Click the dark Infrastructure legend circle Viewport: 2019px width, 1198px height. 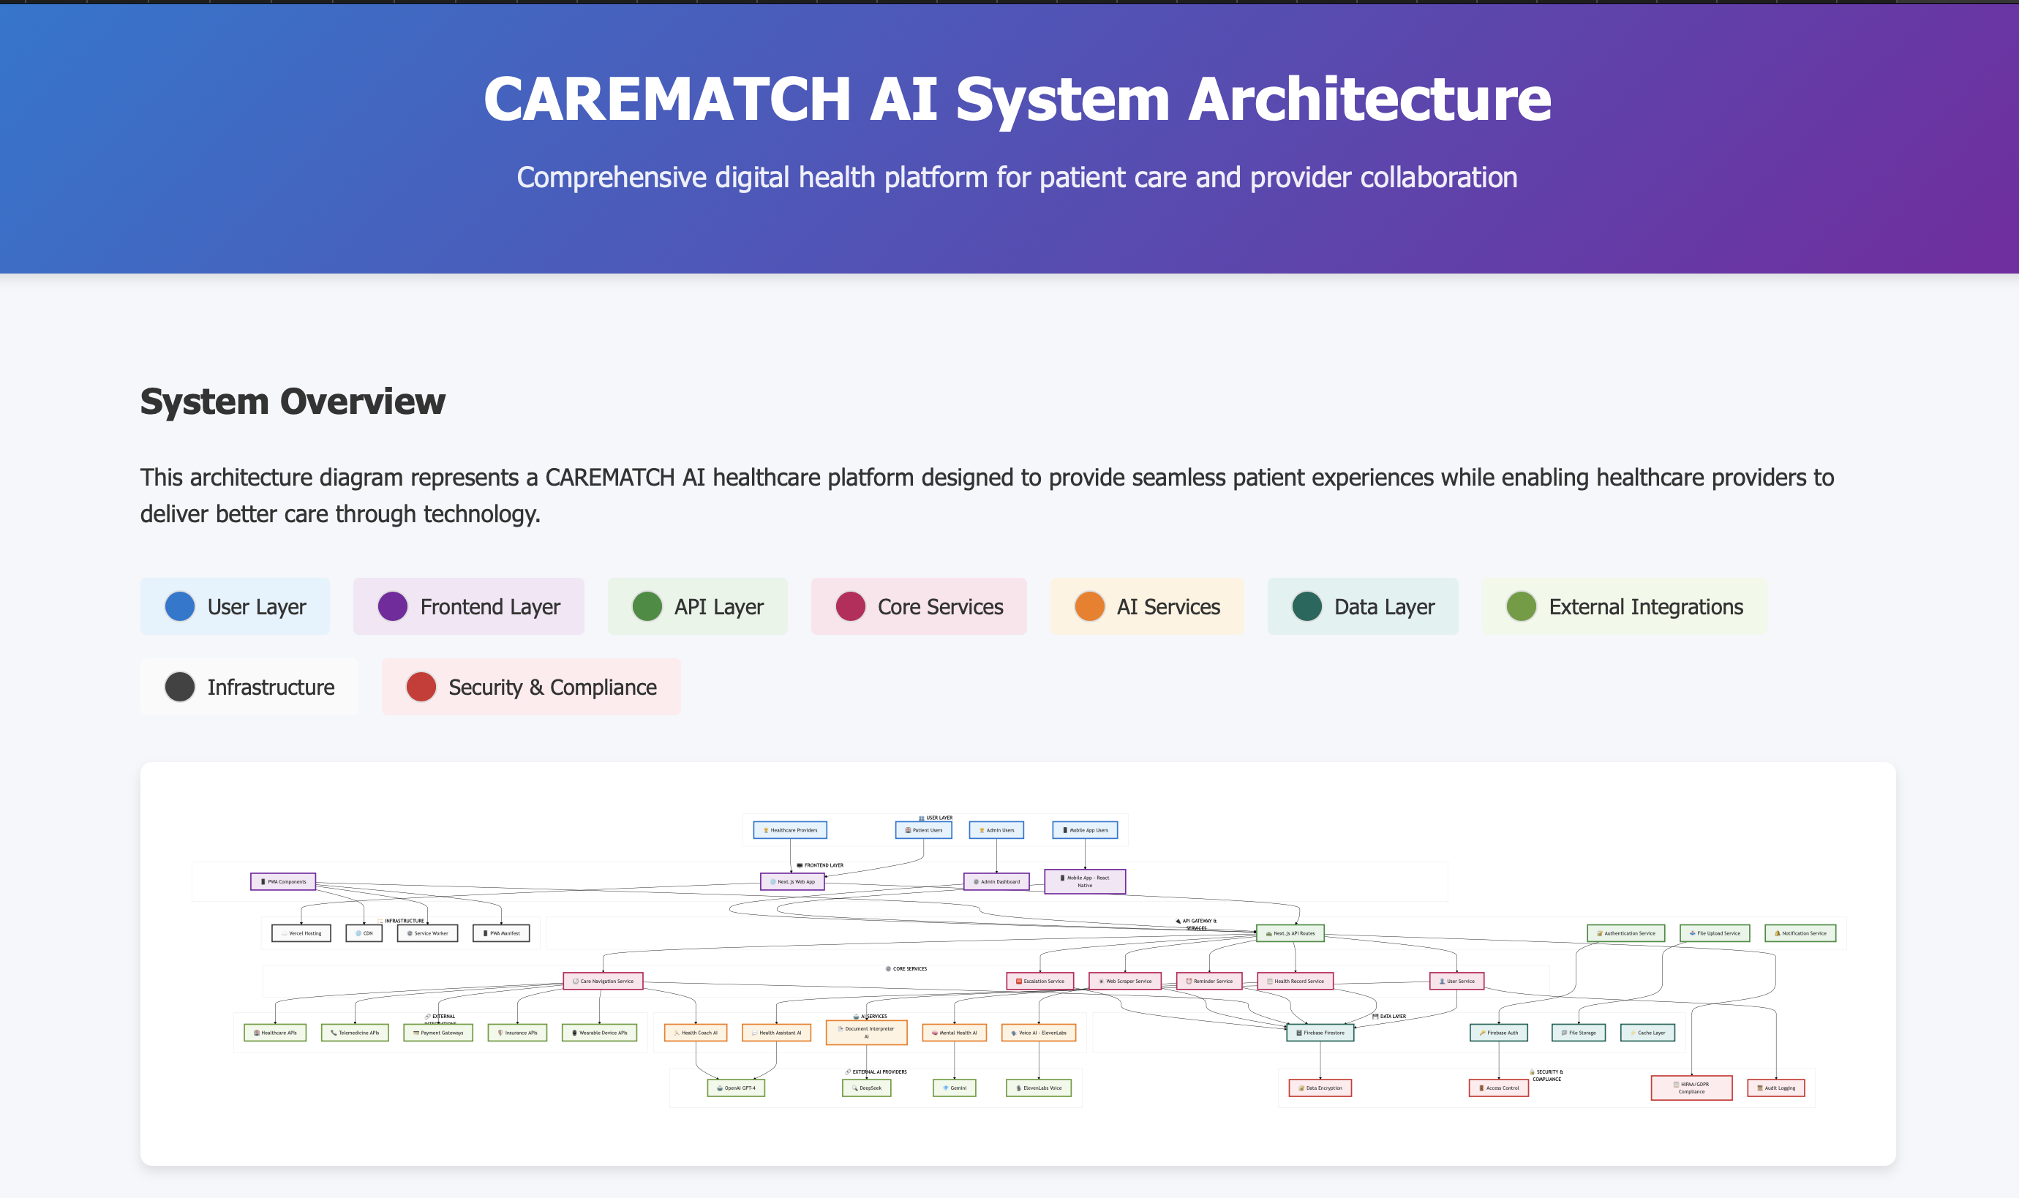(x=179, y=687)
